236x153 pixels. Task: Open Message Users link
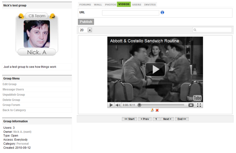tap(13, 90)
